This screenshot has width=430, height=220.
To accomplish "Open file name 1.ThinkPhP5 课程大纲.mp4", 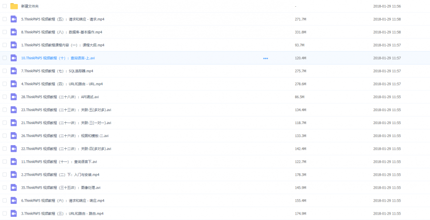I will [63, 45].
